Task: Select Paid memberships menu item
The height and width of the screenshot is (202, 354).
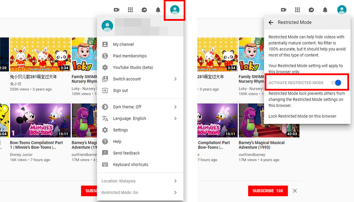Action: tap(140, 56)
